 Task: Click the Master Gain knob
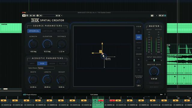[x=154, y=71]
